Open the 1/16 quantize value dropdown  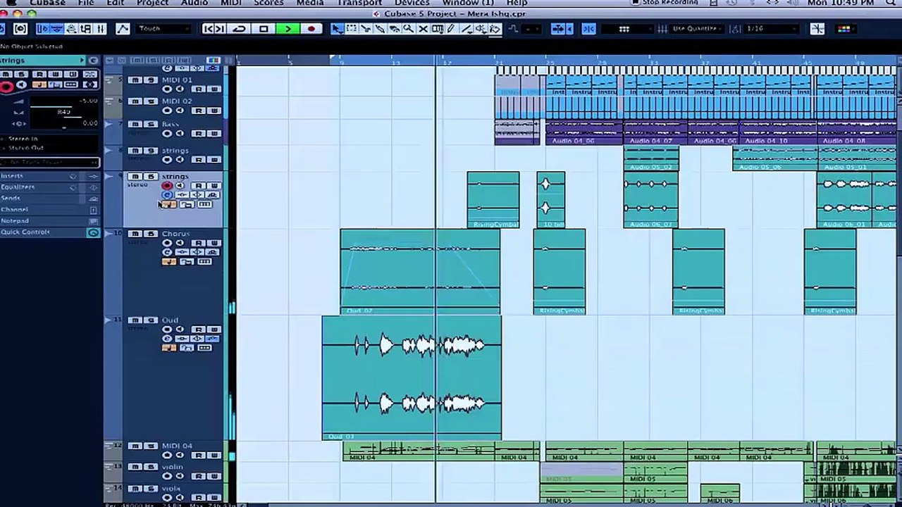tap(772, 29)
